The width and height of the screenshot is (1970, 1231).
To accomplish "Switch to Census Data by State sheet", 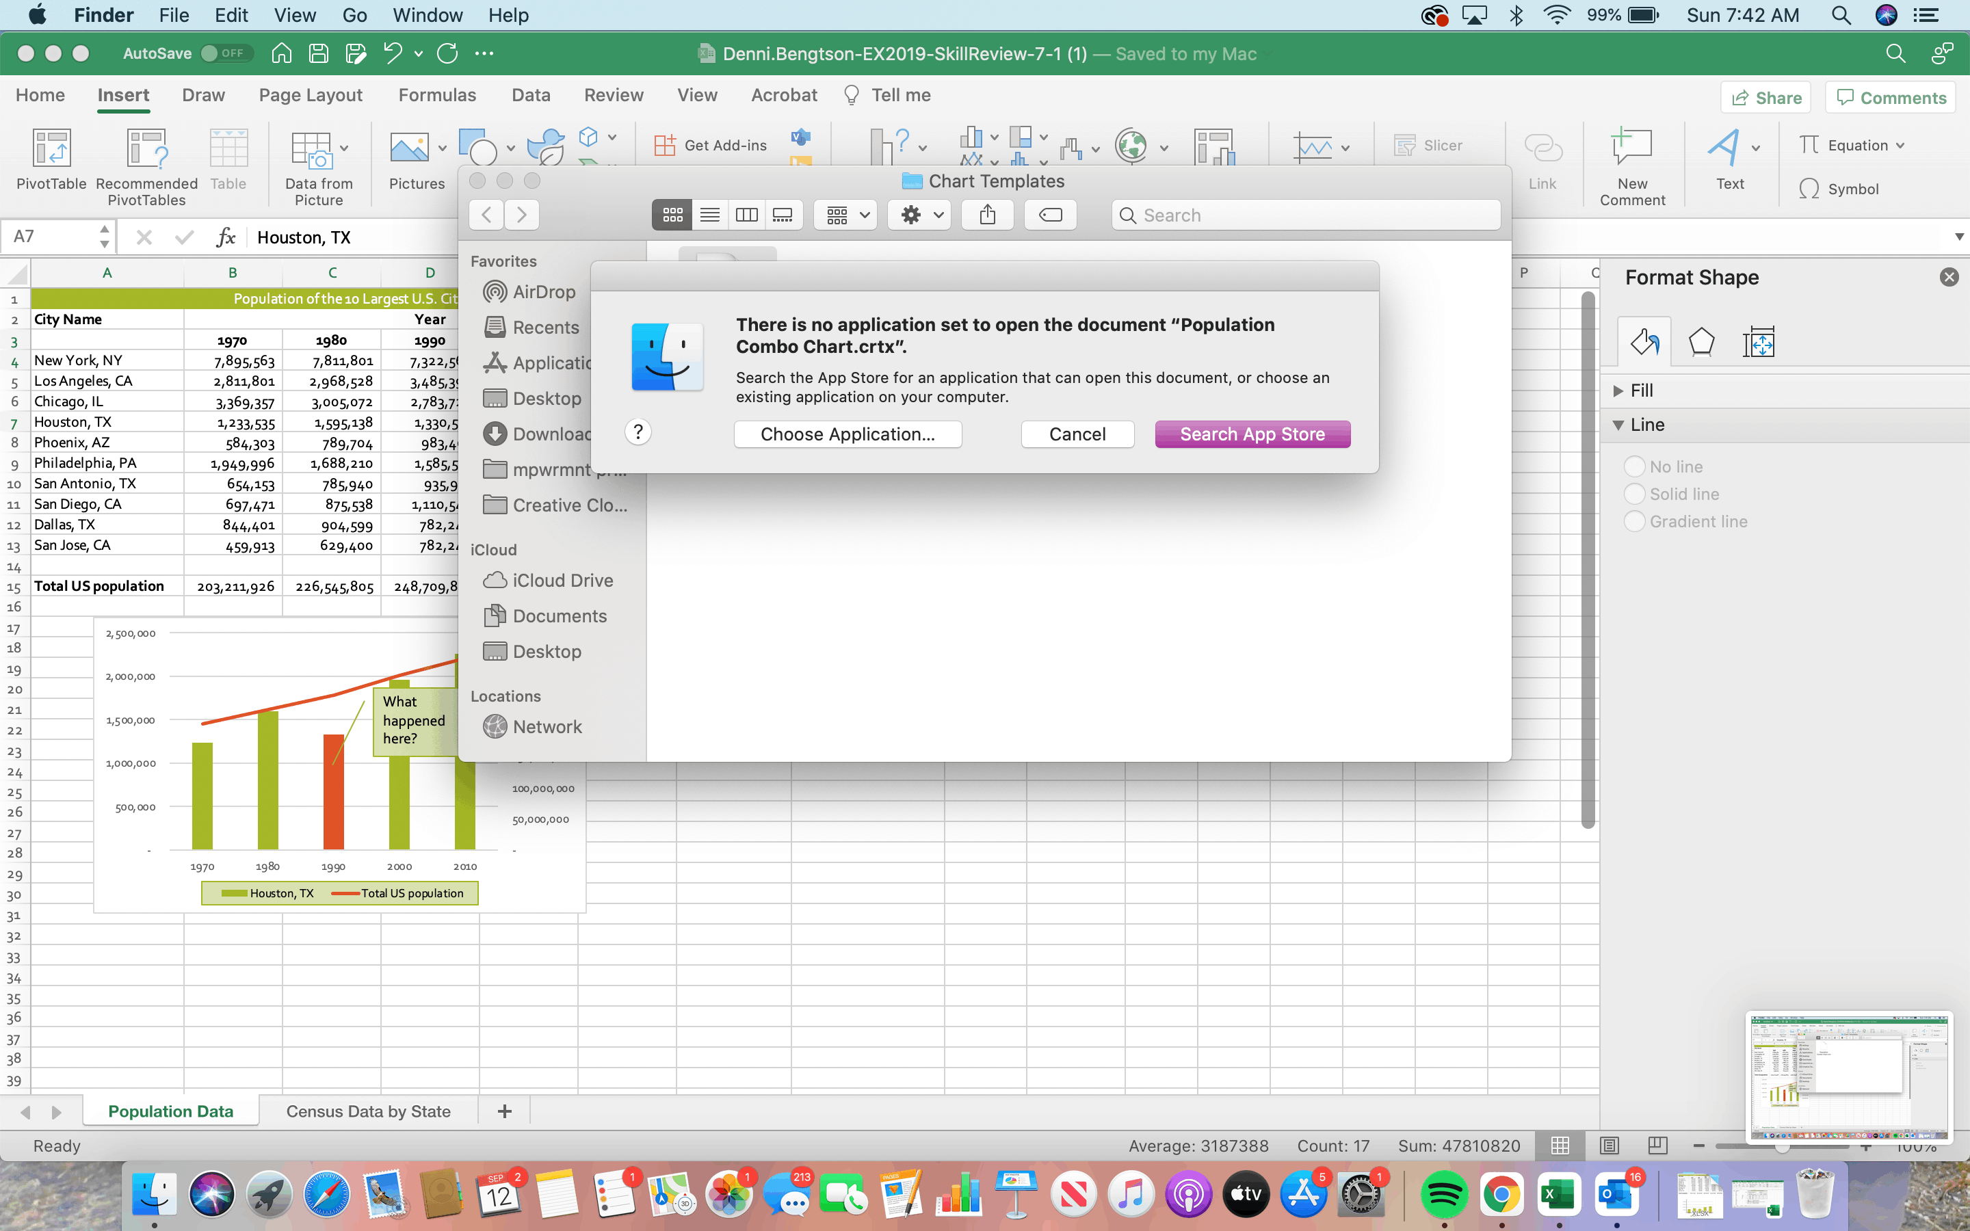I will [x=368, y=1111].
